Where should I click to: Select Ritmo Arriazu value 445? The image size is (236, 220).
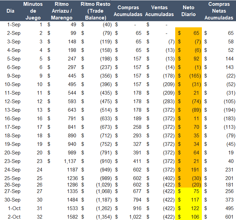pyautogui.click(x=72, y=76)
